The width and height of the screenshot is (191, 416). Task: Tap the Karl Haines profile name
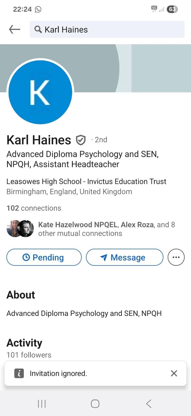pos(39,140)
